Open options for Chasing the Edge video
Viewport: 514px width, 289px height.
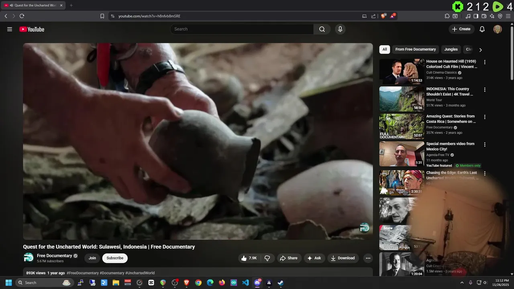[485, 173]
